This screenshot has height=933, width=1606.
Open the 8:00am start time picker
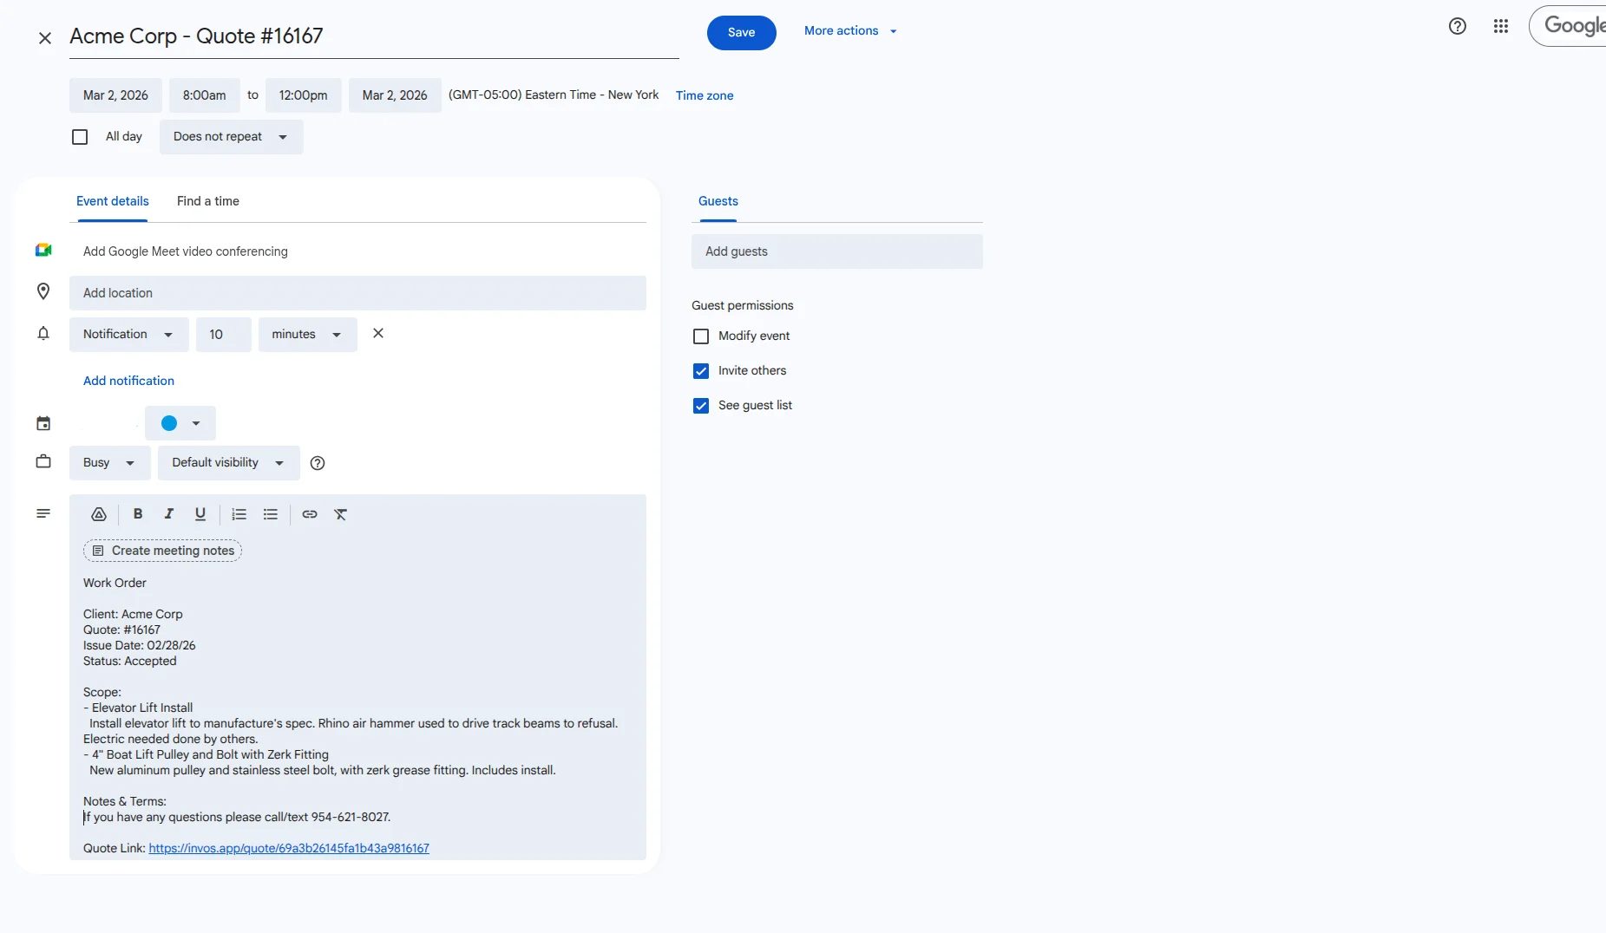coord(205,95)
